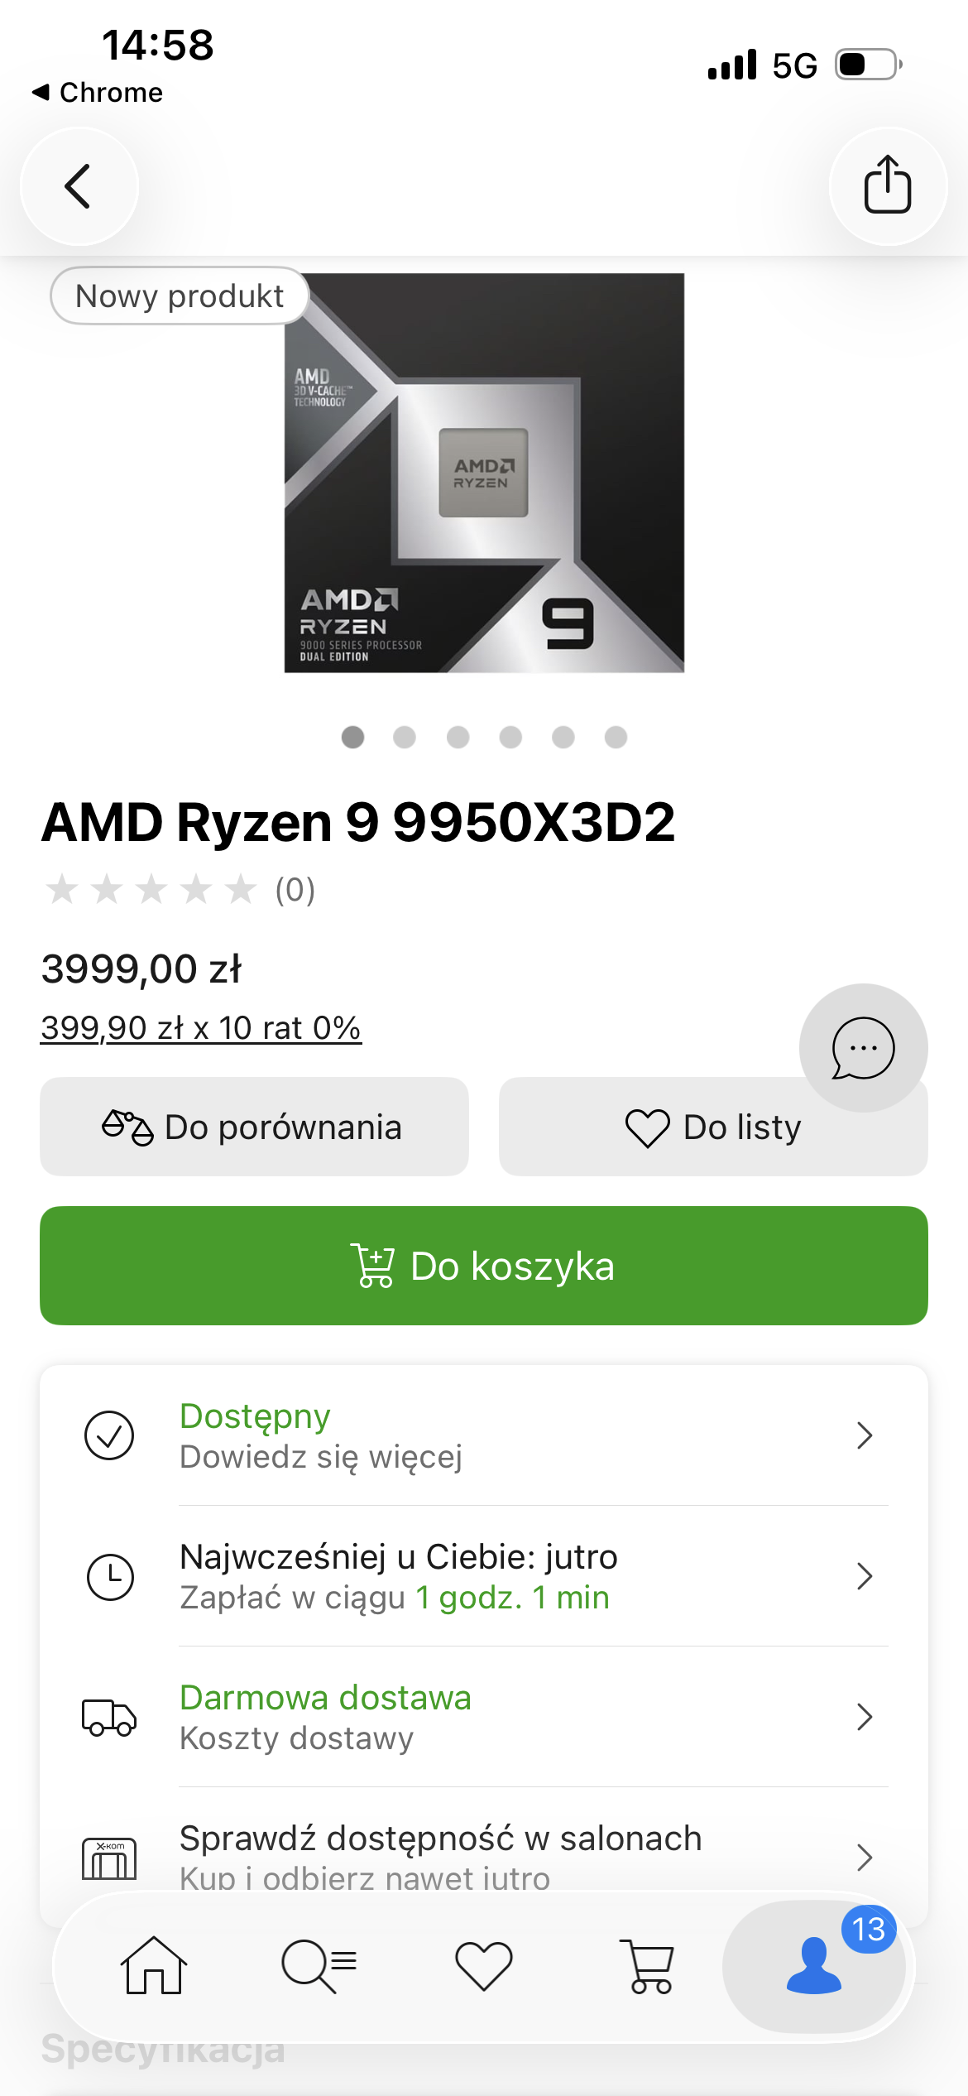Go to the Home tab
The width and height of the screenshot is (968, 2096).
point(154,1965)
